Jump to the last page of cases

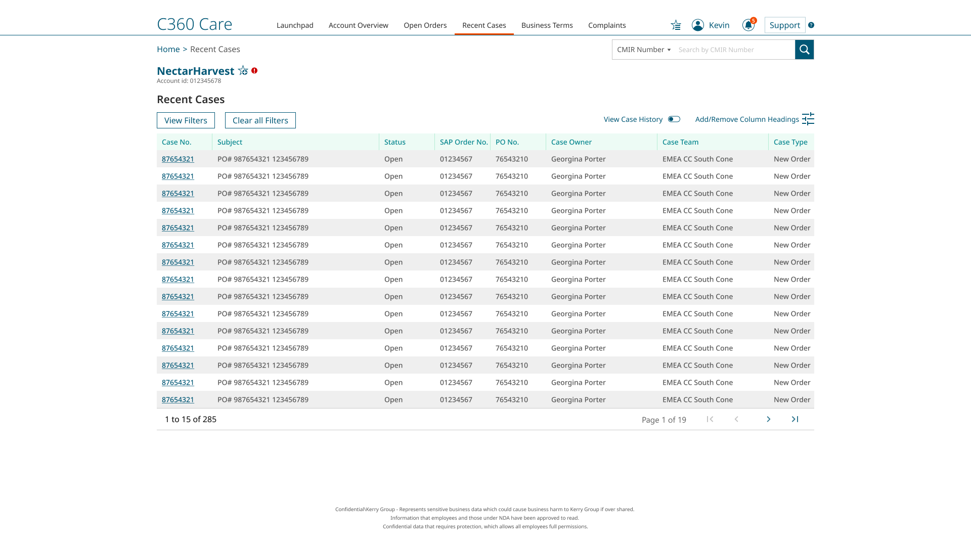795,419
